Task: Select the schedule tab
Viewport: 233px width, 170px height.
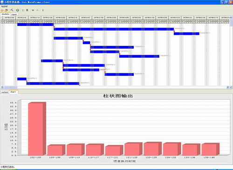Action: tap(6, 14)
